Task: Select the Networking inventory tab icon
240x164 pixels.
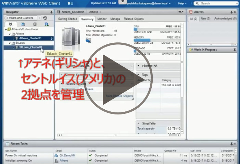Action: [x=47, y=24]
